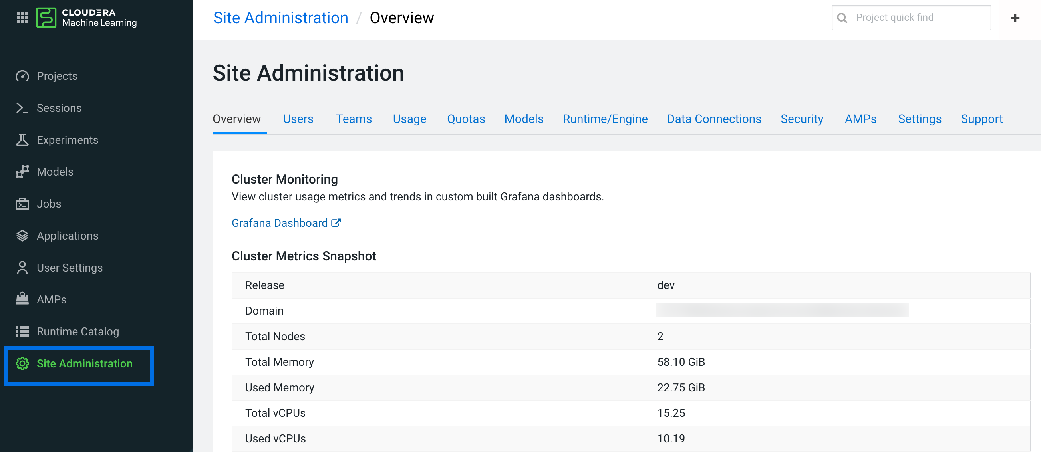Switch to the Users tab
Viewport: 1041px width, 452px height.
[x=298, y=119]
